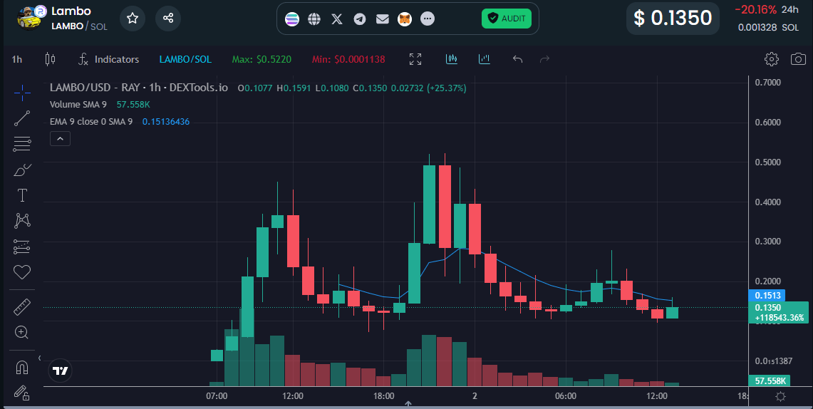Select the forecasting and measurement tools icon
The width and height of the screenshot is (813, 409).
22,247
